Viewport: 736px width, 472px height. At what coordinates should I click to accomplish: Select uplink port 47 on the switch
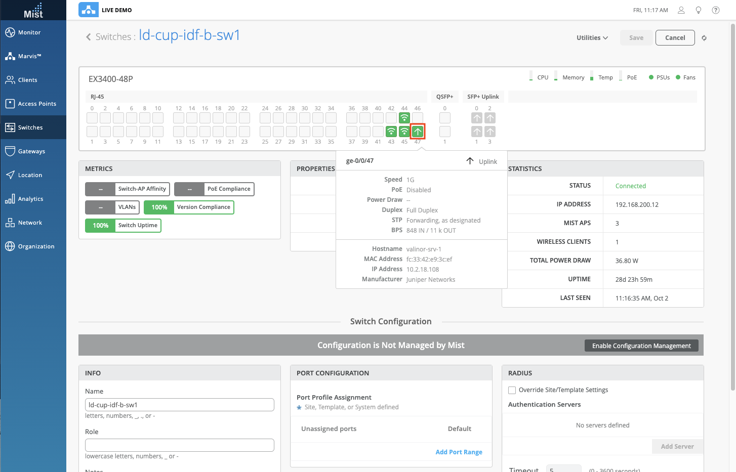pos(418,132)
